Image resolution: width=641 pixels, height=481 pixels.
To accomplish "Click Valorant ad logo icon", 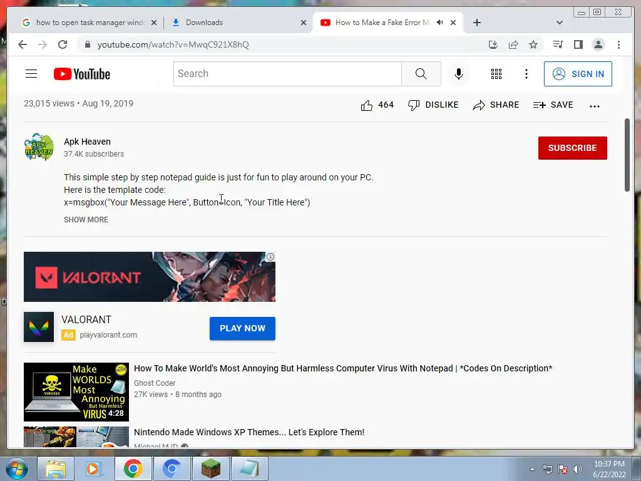I will 39,327.
